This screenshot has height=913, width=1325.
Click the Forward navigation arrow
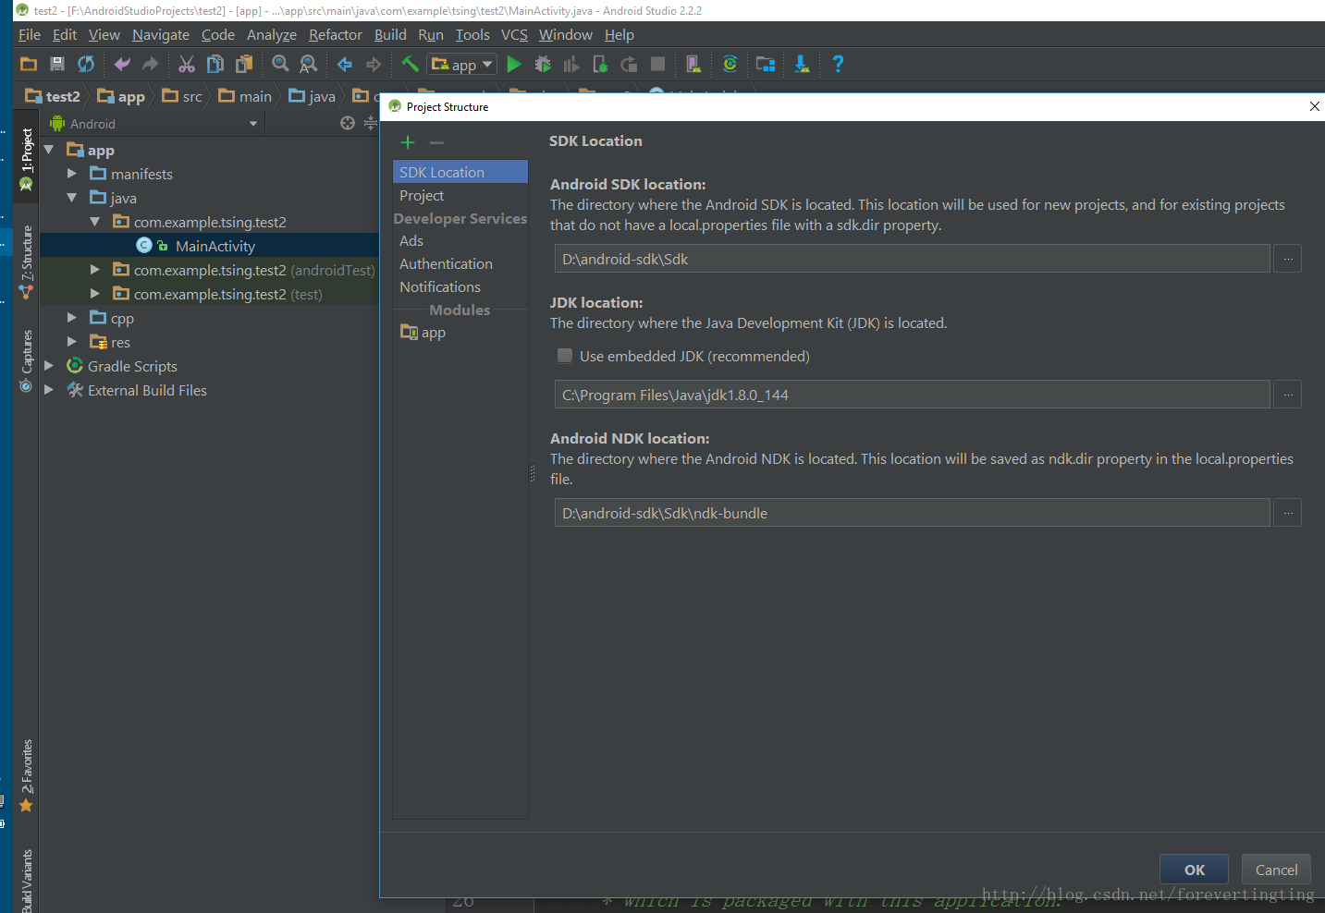tap(374, 64)
